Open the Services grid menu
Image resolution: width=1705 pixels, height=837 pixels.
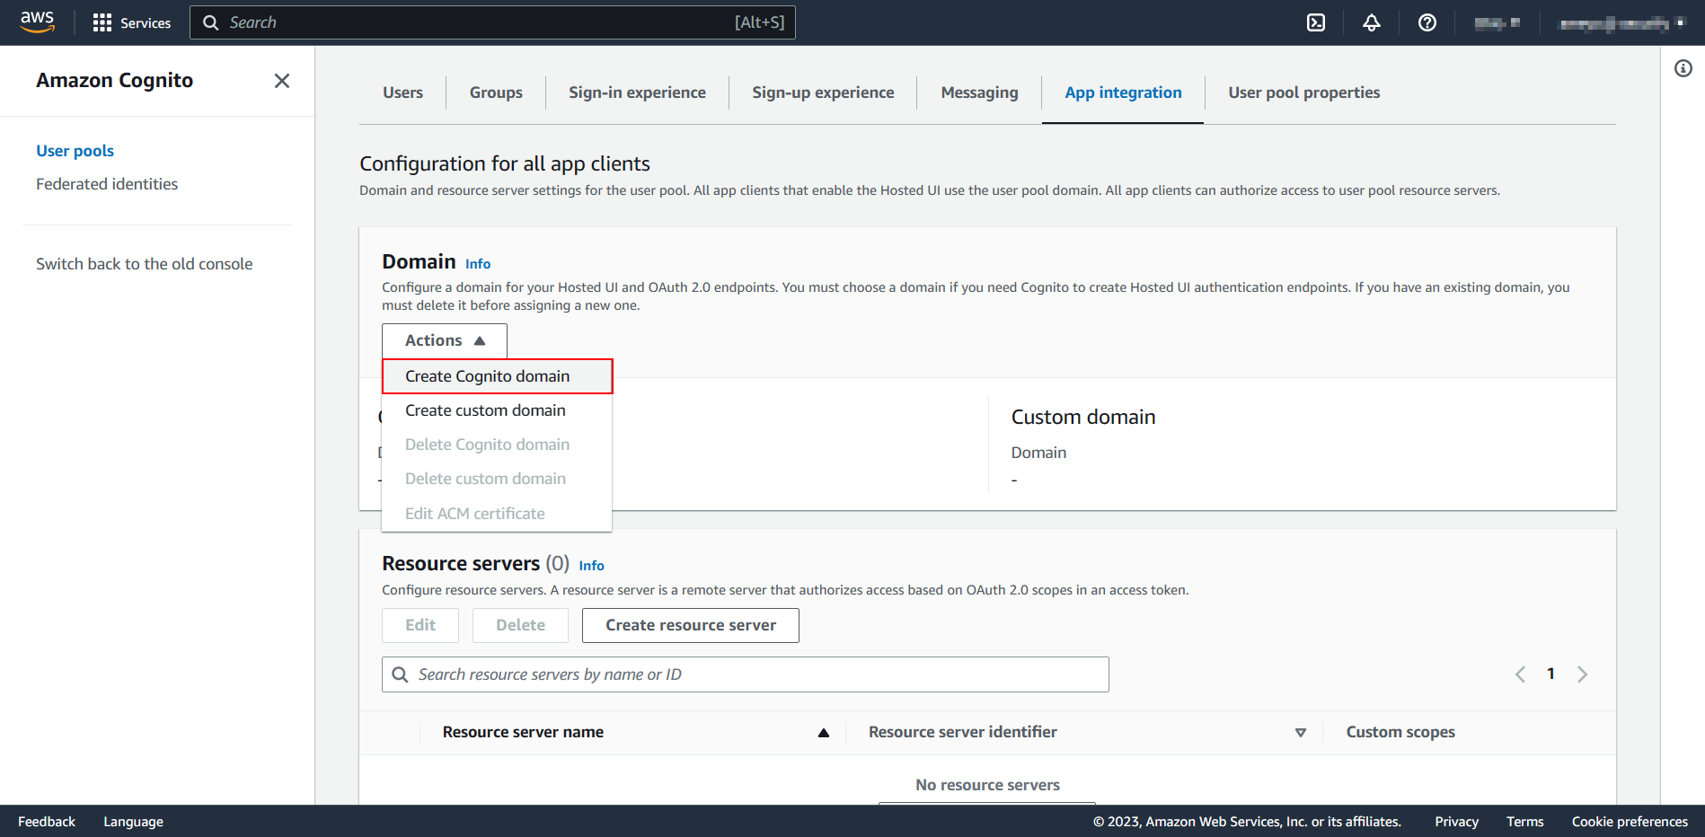[x=131, y=22]
